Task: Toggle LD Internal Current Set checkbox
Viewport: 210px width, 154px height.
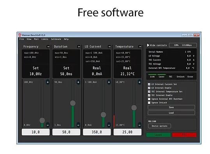Action: tap(149, 84)
